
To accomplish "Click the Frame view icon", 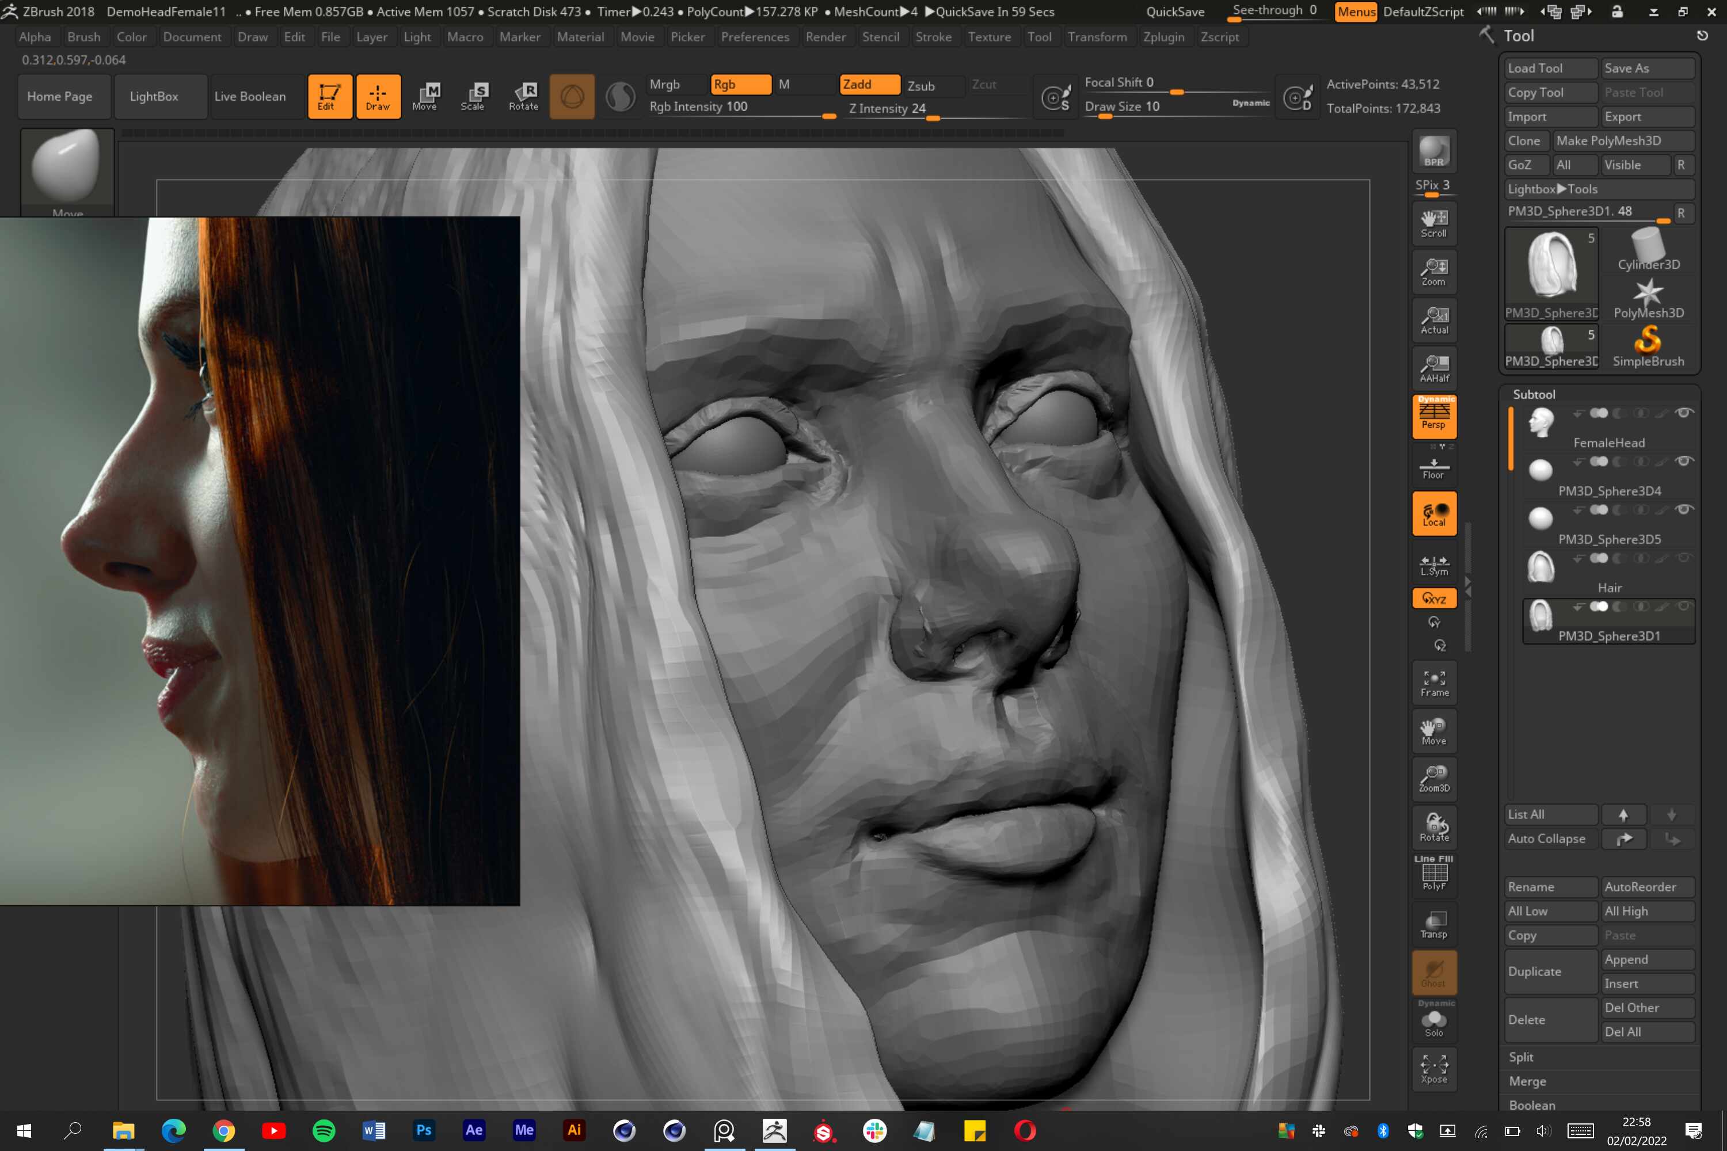I will tap(1433, 684).
